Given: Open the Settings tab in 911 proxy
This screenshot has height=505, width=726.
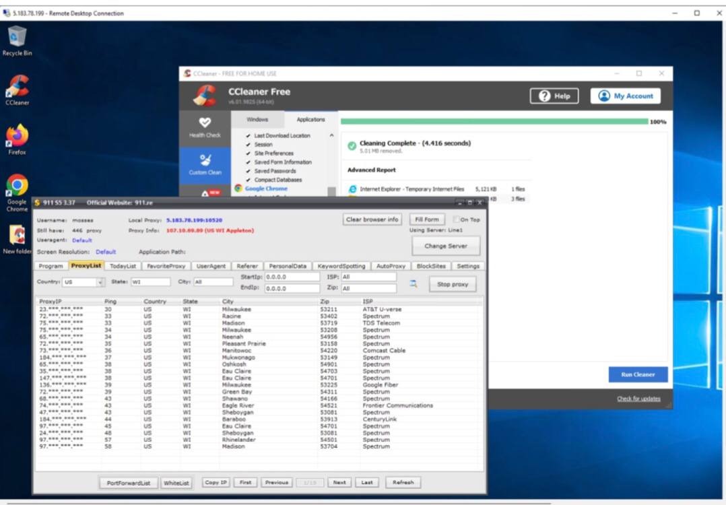Looking at the screenshot, I should pos(468,266).
